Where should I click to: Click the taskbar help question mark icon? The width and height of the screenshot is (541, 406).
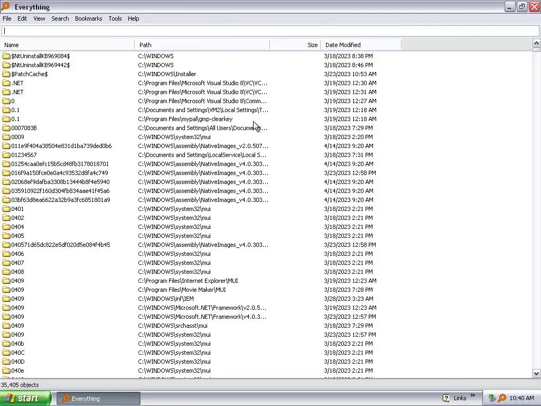pos(446,399)
